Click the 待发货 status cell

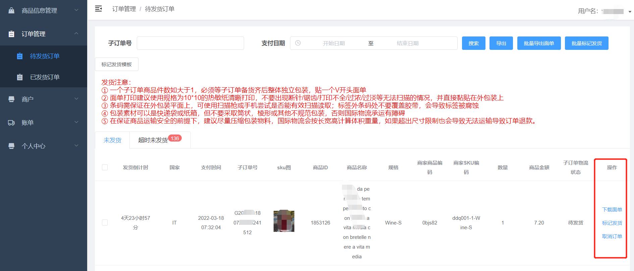pos(575,222)
